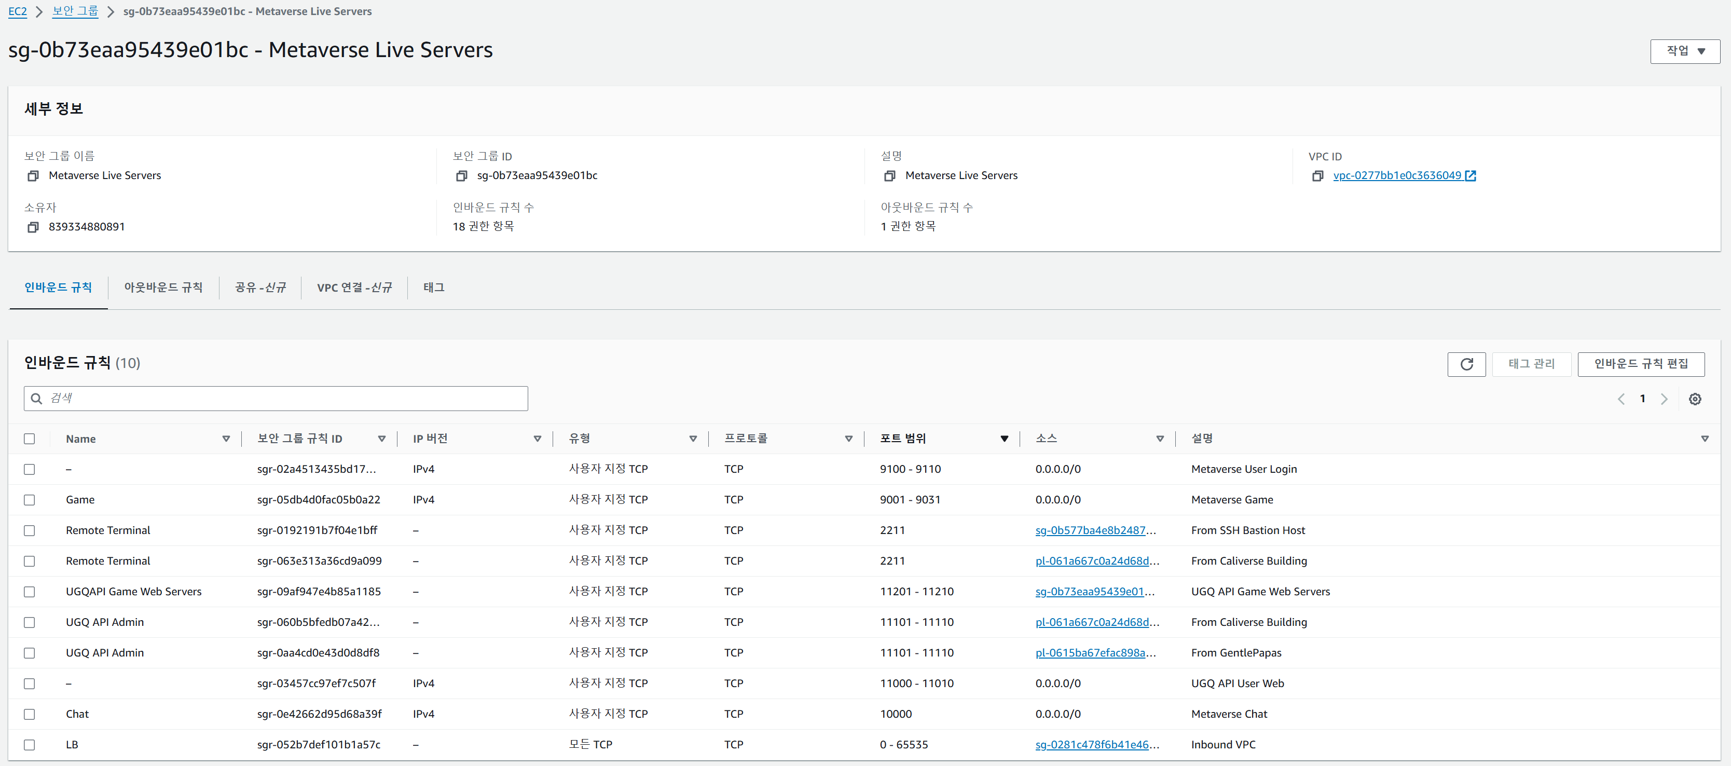Image resolution: width=1731 pixels, height=766 pixels.
Task: Open table preferences gear icon
Action: click(1695, 399)
